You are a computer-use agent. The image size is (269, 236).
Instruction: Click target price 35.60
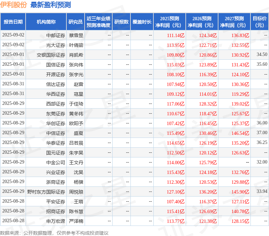tap(262, 64)
